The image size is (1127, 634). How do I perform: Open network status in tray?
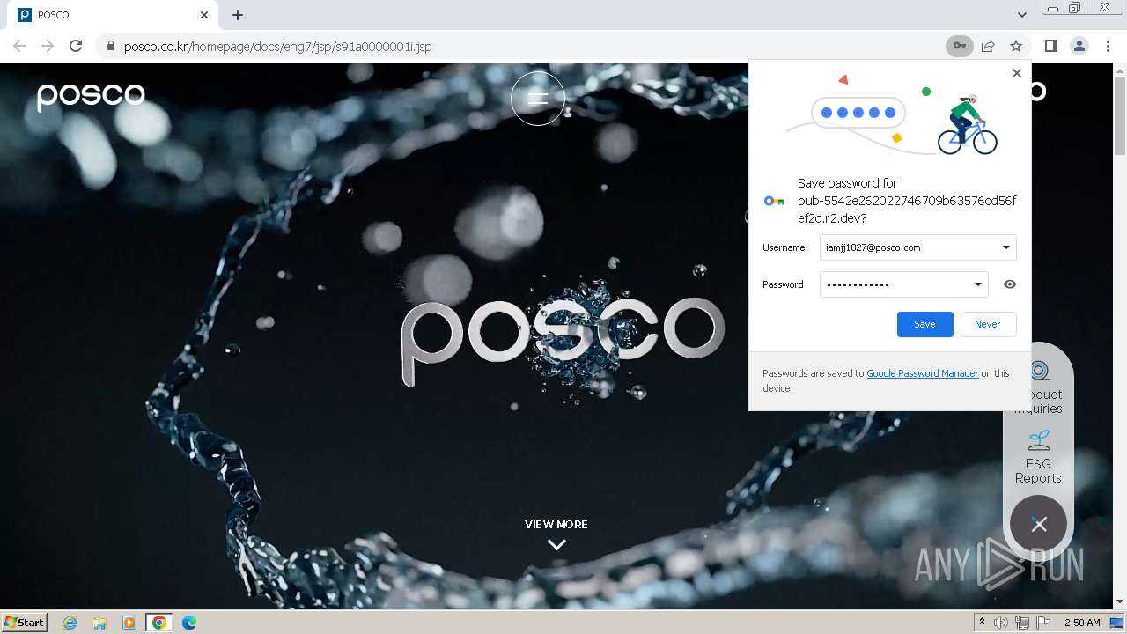[x=1022, y=623]
